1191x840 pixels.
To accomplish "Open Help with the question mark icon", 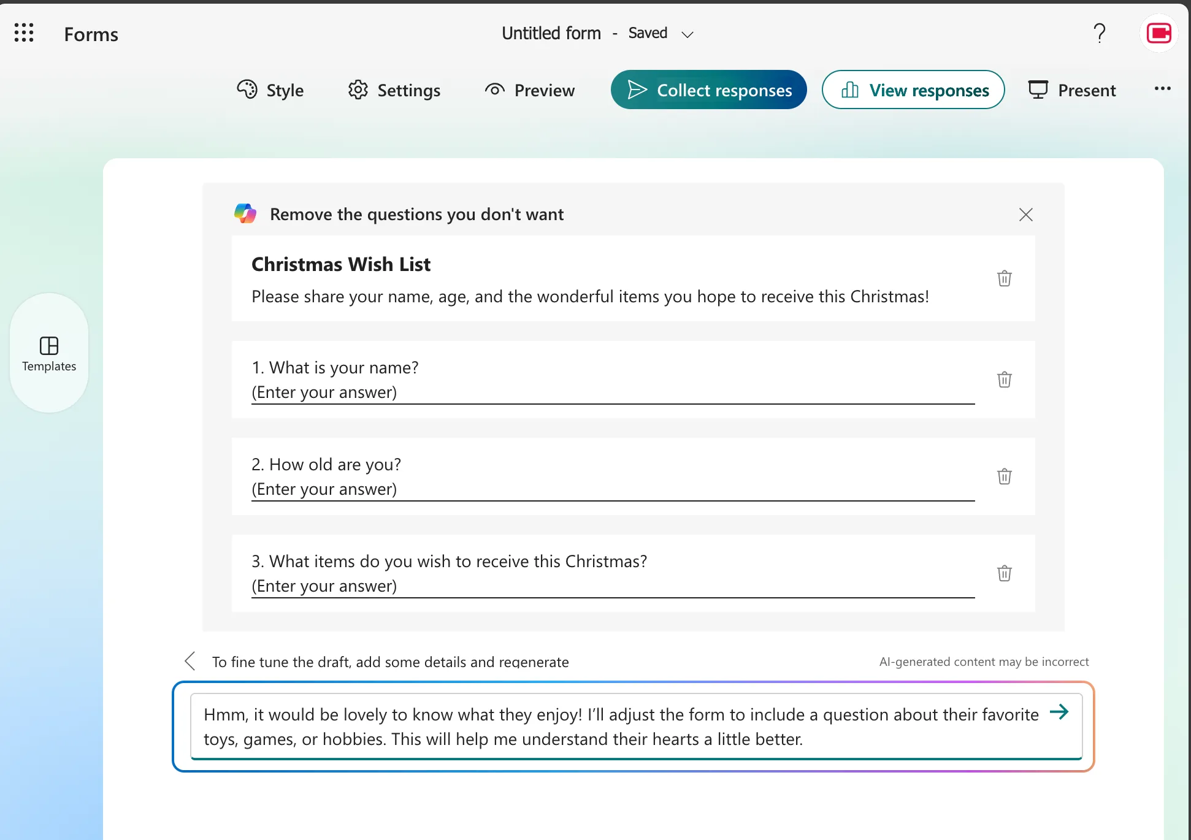I will [x=1100, y=33].
